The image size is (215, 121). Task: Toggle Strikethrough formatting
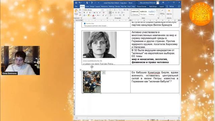[94, 12]
